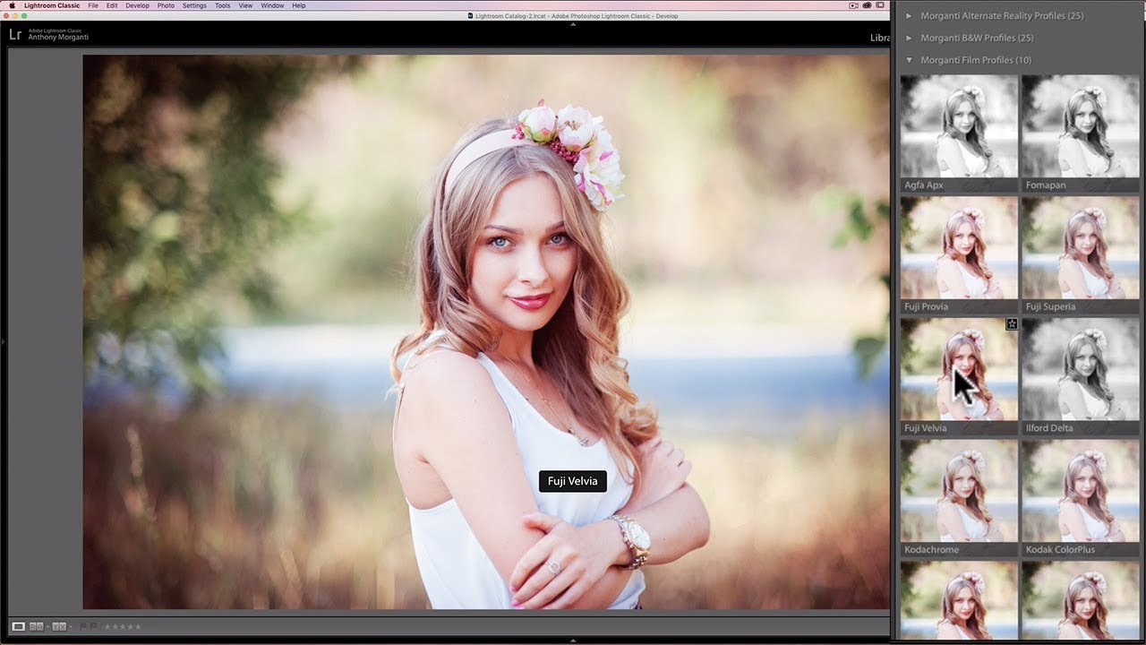1146x645 pixels.
Task: Click the Flag as Pick icon
Action: tap(83, 626)
